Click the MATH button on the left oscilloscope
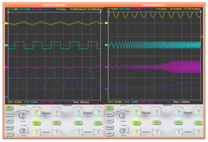 [x=9, y=121]
